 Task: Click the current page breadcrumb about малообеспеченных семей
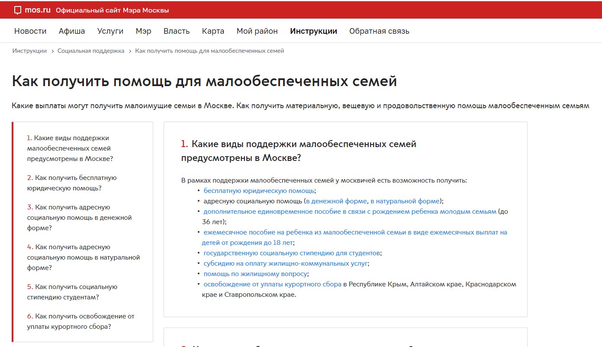tap(209, 51)
